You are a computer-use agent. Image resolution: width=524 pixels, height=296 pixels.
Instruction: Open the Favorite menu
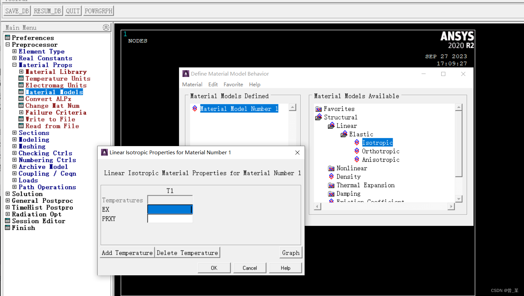coord(233,84)
